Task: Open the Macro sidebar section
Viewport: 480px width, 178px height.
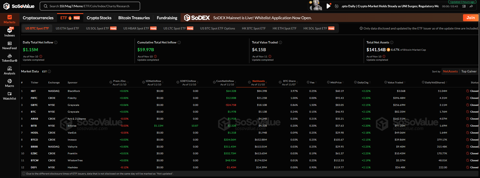Action: (x=10, y=83)
